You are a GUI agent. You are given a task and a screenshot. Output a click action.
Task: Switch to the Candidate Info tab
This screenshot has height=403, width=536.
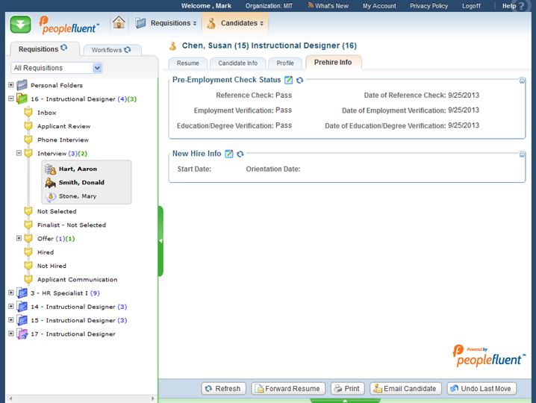pos(237,63)
